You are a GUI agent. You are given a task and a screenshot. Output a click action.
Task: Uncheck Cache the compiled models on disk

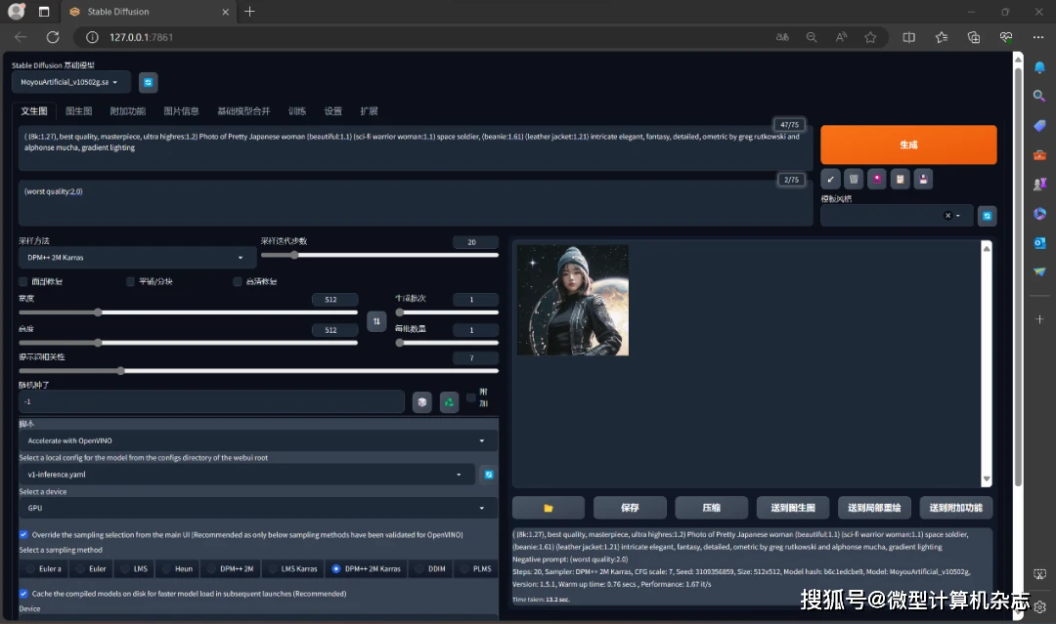(x=24, y=594)
